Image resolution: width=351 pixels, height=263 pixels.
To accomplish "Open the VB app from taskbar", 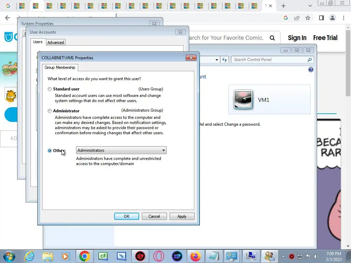I will [122, 256].
